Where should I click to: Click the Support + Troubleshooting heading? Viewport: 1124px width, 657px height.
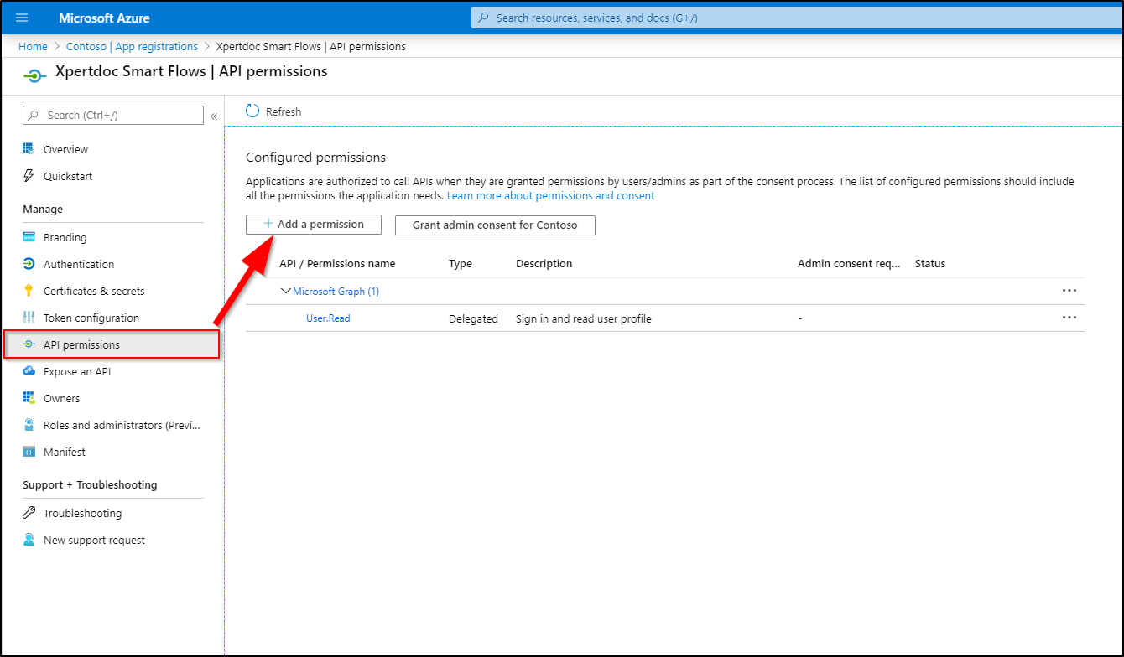(x=90, y=484)
